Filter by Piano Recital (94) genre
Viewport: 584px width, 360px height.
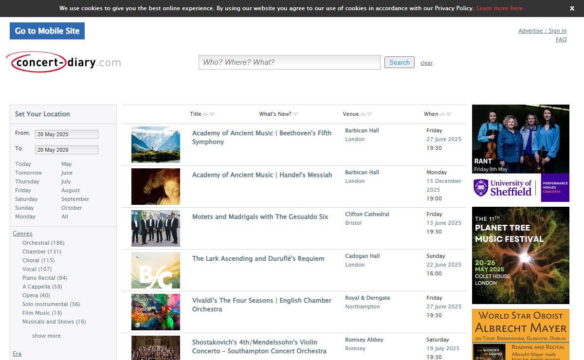click(45, 278)
